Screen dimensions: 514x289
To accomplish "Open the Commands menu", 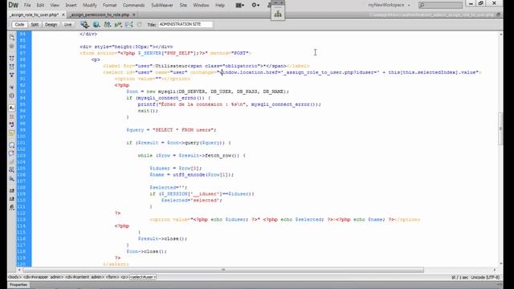I will [134, 6].
